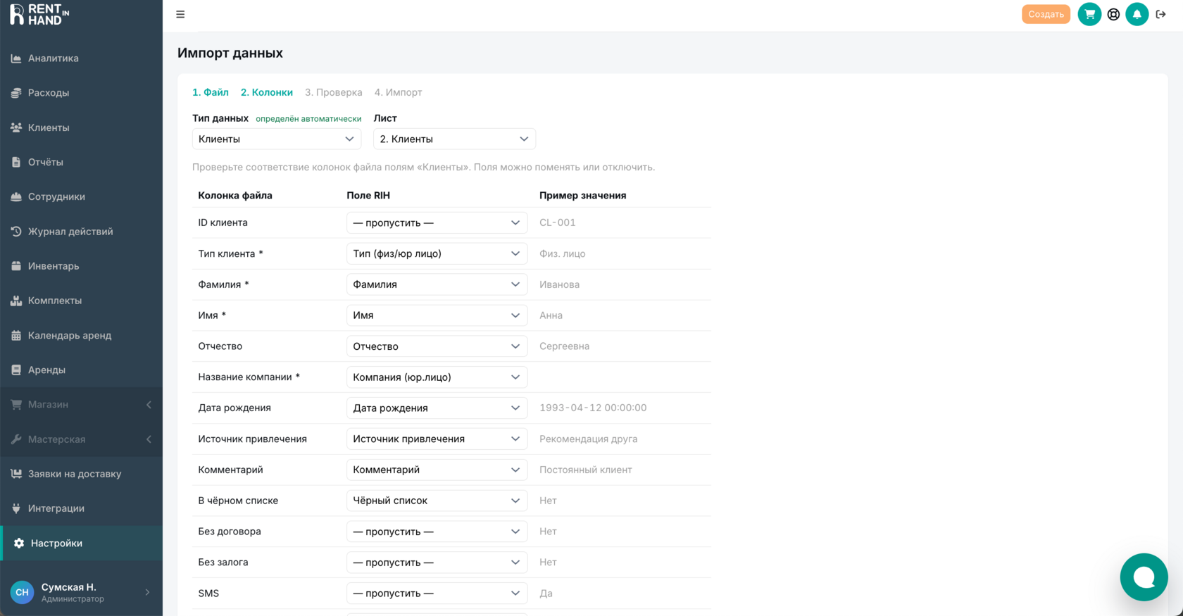The width and height of the screenshot is (1183, 616).
Task: Open field dropdown for SMS row
Action: 437,593
